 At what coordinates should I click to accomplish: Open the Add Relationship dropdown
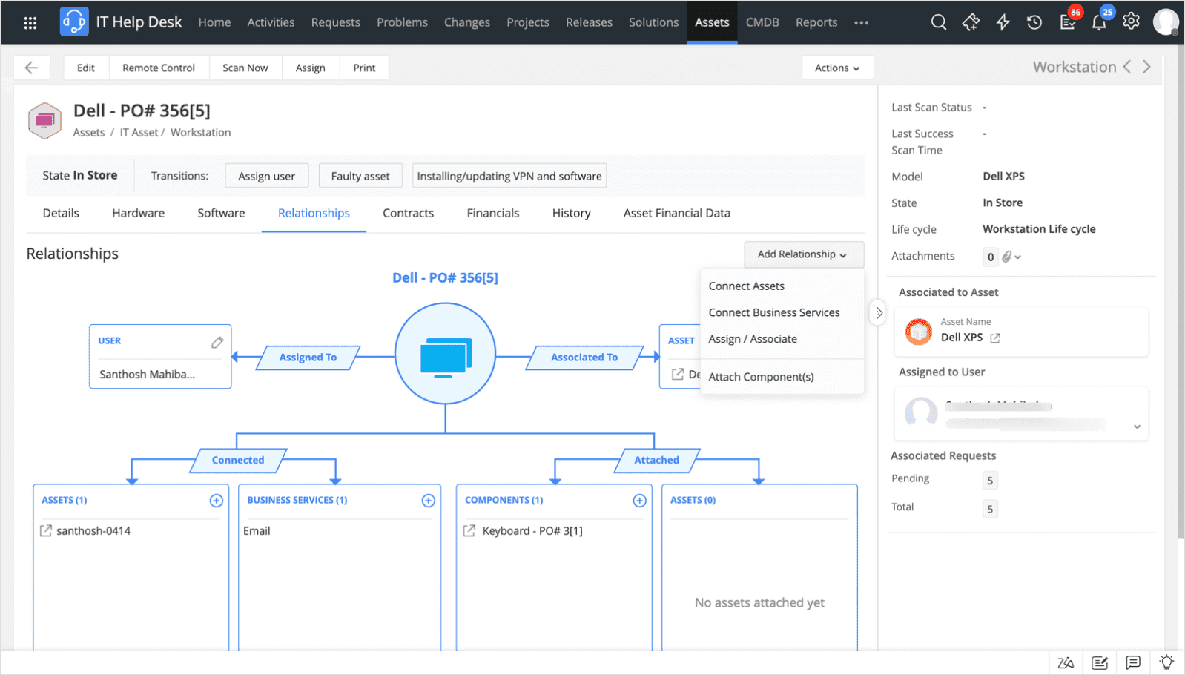click(803, 254)
